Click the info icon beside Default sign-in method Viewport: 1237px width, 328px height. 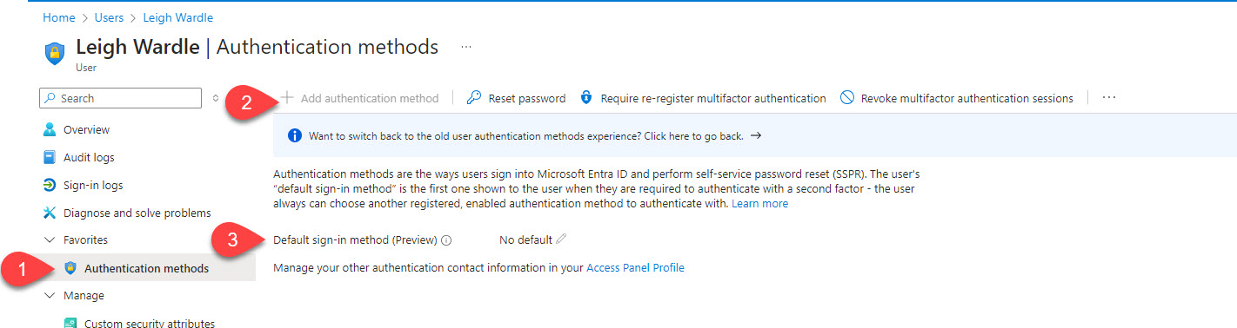(x=446, y=240)
